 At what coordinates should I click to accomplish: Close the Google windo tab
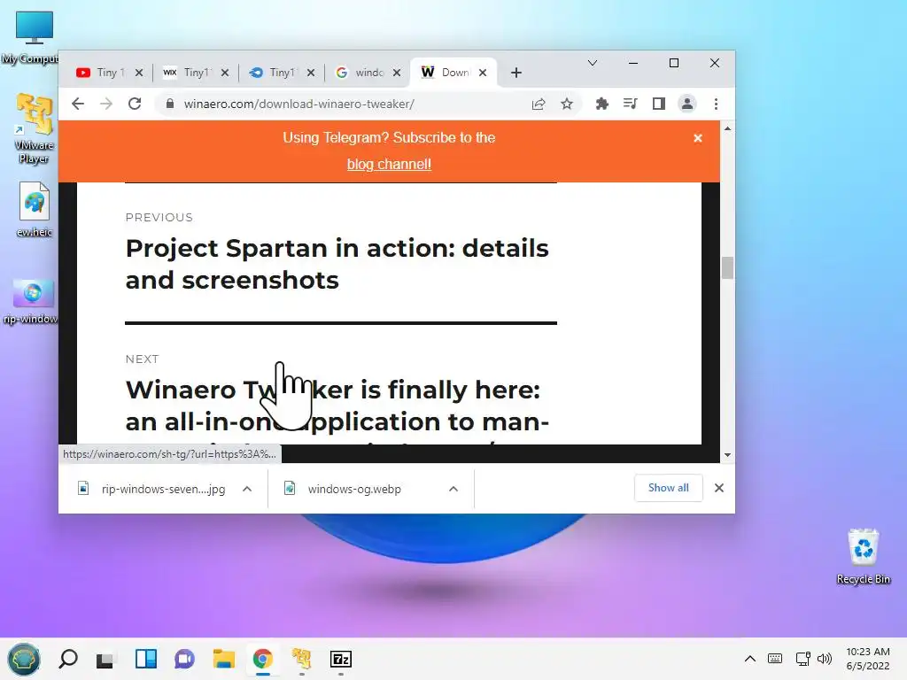(397, 73)
